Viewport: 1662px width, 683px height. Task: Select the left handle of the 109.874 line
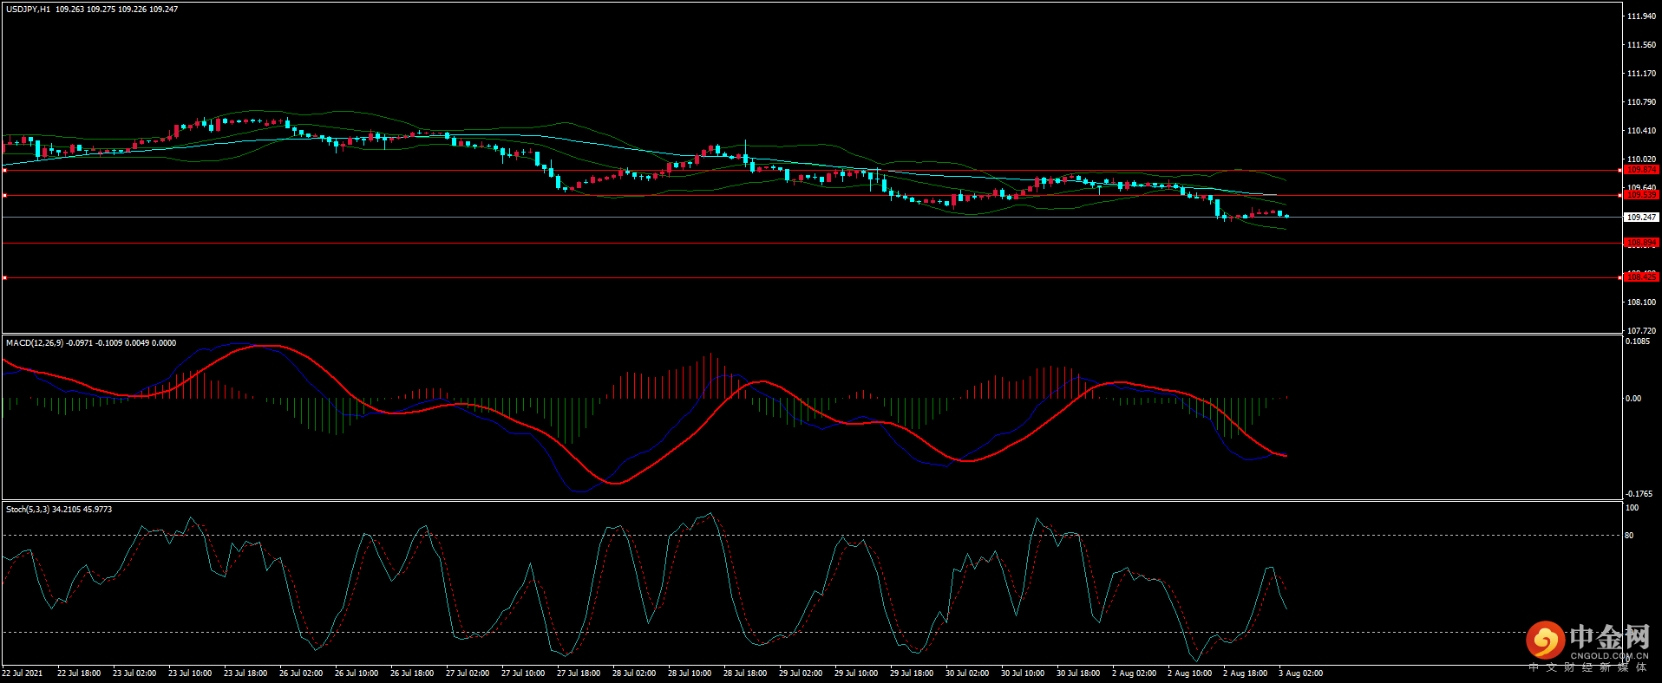click(x=4, y=171)
